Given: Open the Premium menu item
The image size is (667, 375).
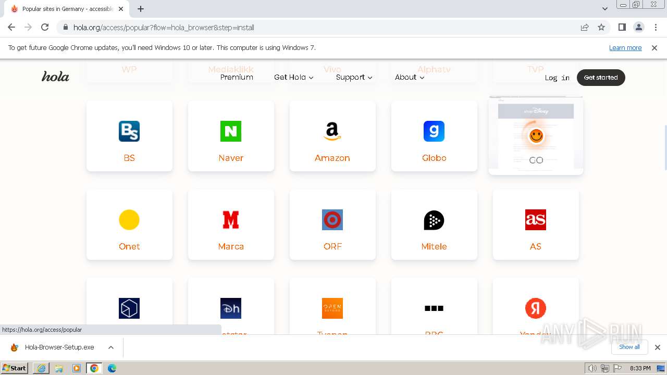Looking at the screenshot, I should 237,77.
